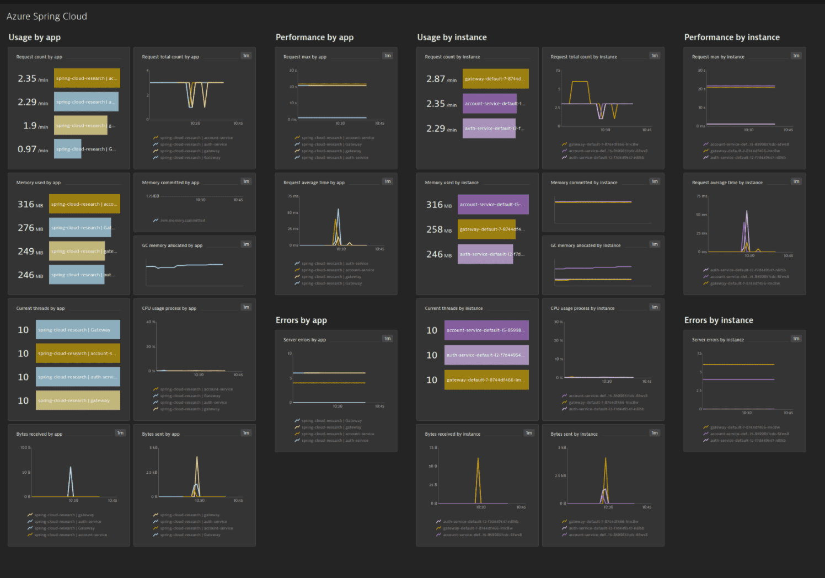This screenshot has height=578, width=825.
Task: Click 1m badge on Request max by app
Action: [388, 56]
